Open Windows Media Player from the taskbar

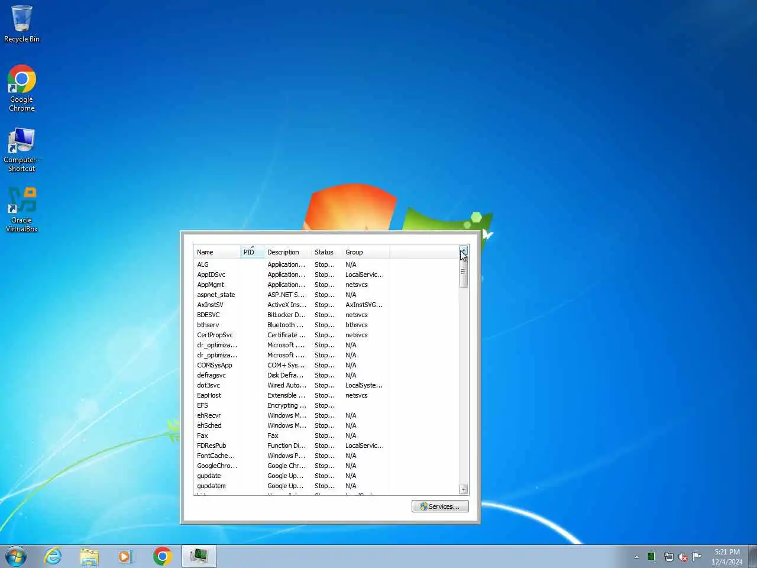pyautogui.click(x=125, y=557)
